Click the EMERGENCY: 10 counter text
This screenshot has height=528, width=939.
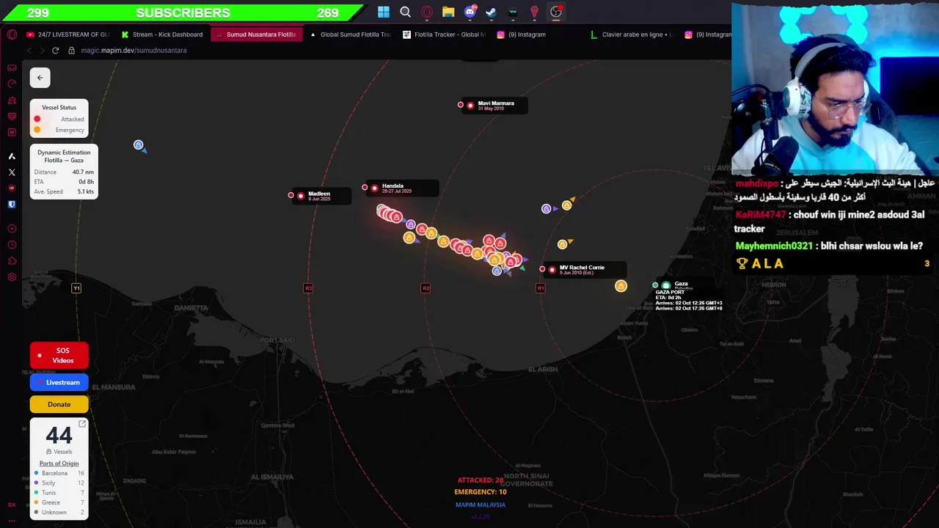pyautogui.click(x=481, y=492)
